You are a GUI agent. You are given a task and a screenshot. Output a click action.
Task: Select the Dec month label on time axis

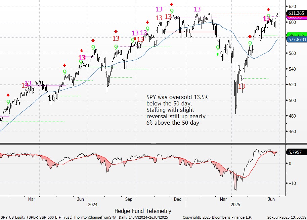177,199
